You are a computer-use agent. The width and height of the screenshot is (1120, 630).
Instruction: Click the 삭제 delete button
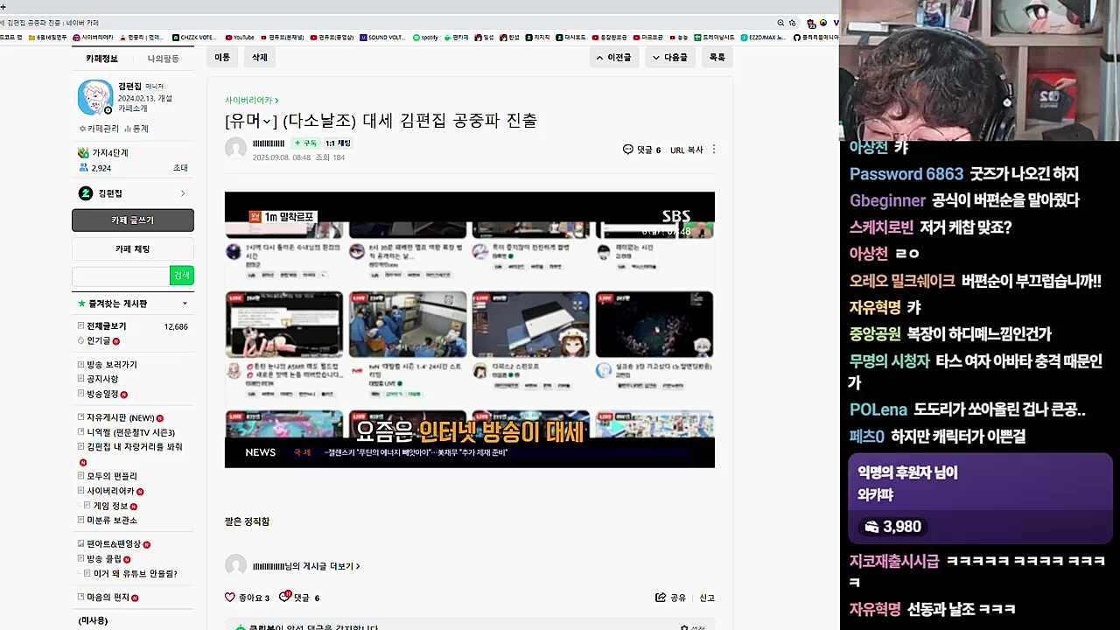[x=260, y=57]
